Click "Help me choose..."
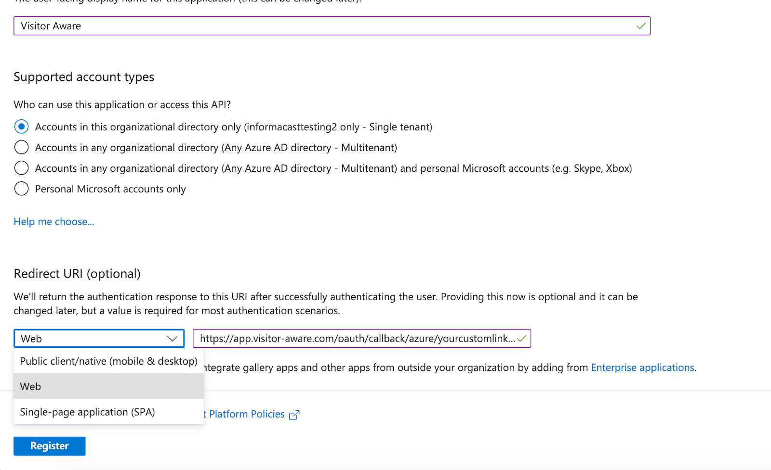771x470 pixels. [x=53, y=221]
